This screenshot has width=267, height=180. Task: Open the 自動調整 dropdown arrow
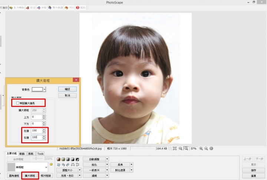click(107, 159)
